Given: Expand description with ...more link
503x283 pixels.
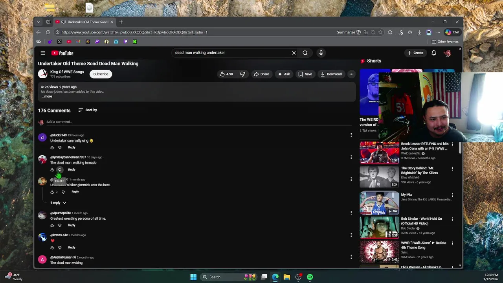Looking at the screenshot, I should pyautogui.click(x=47, y=96).
